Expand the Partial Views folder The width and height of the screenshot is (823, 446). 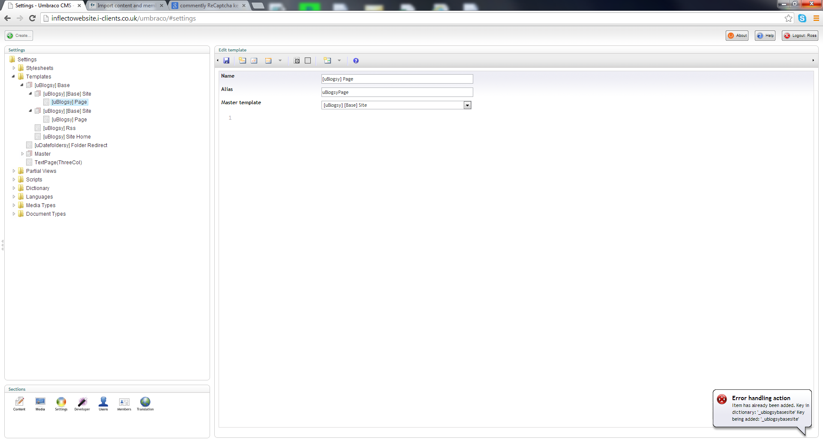click(14, 171)
